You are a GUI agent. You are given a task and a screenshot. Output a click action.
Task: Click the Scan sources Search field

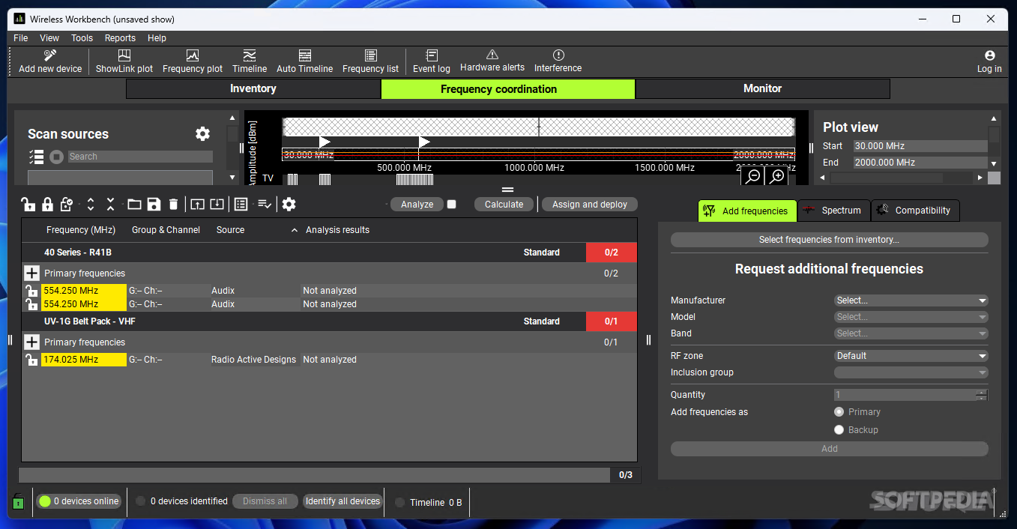[140, 157]
